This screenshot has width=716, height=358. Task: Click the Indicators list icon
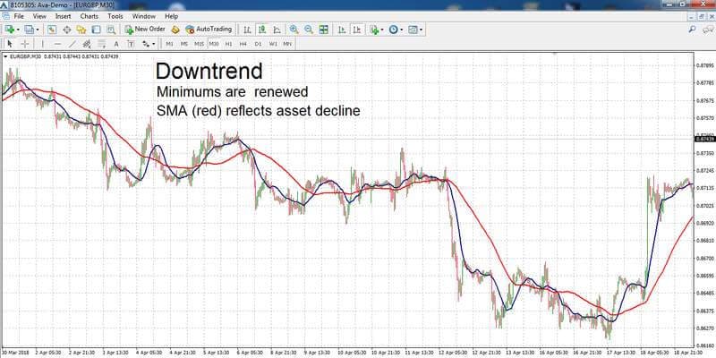[x=374, y=30]
